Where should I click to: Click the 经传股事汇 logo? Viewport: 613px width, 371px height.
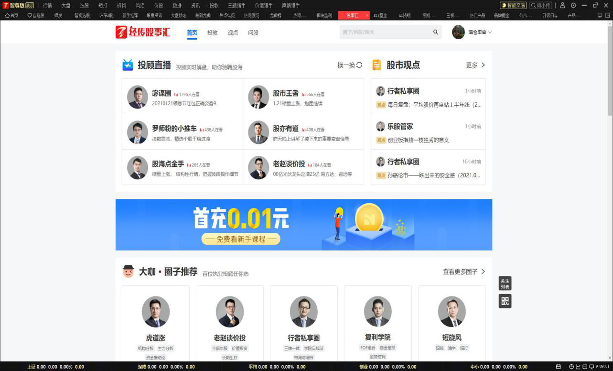click(x=143, y=32)
